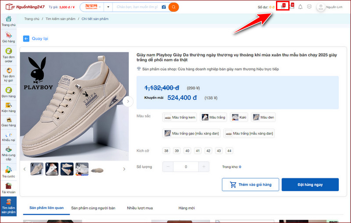The width and height of the screenshot is (351, 223).
Task: Open the notification bell icon
Action: point(301,7)
